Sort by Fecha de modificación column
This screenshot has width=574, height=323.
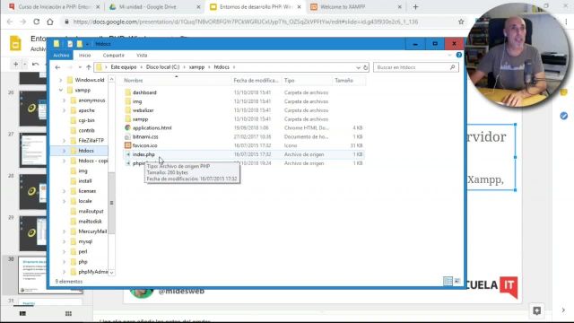click(x=257, y=80)
